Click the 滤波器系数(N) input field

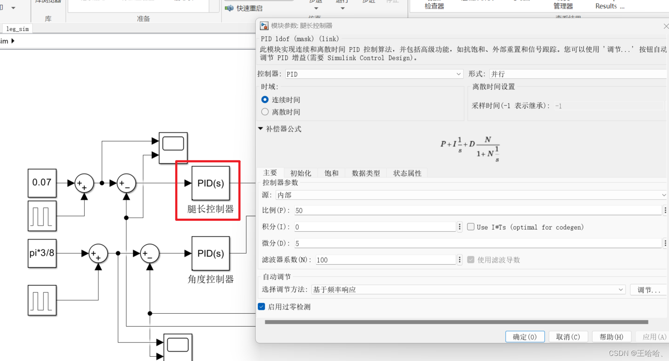(x=386, y=260)
